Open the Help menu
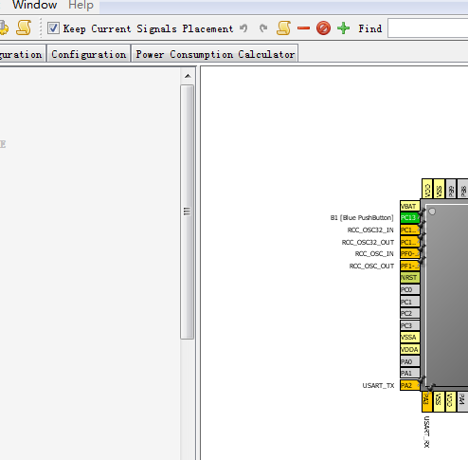The image size is (468, 460). point(81,5)
